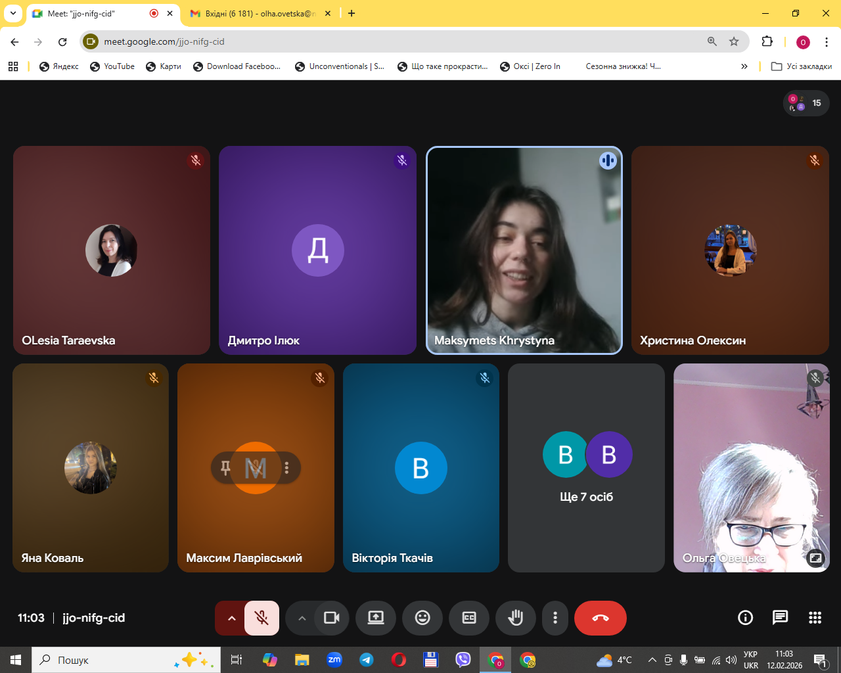Open the meeting details info icon
Viewport: 841px width, 673px height.
pos(745,617)
